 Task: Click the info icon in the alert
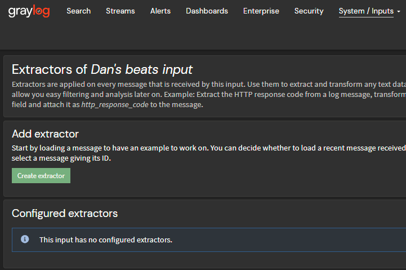pos(25,240)
